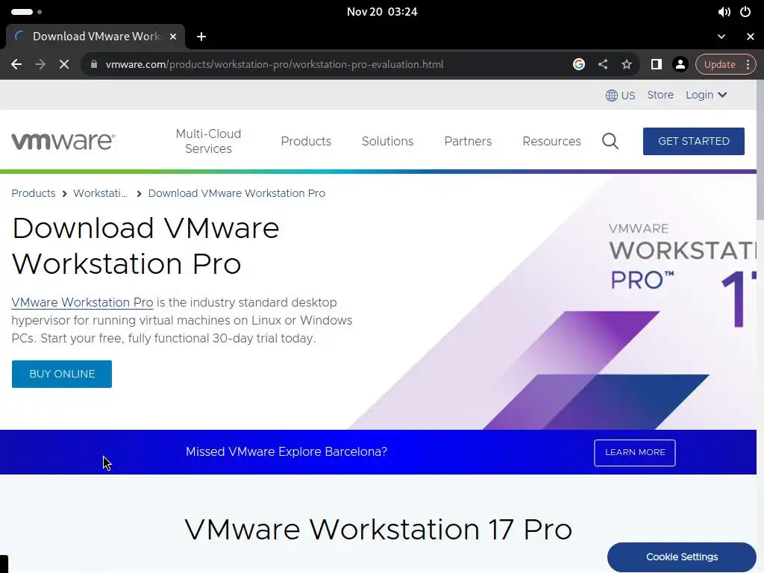Click the VMware logo
Image resolution: width=764 pixels, height=573 pixels.
(x=63, y=141)
